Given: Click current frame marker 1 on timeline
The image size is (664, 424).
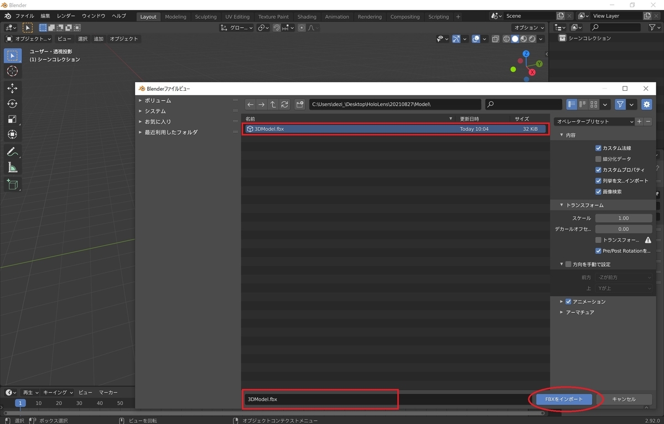Looking at the screenshot, I should click(20, 403).
